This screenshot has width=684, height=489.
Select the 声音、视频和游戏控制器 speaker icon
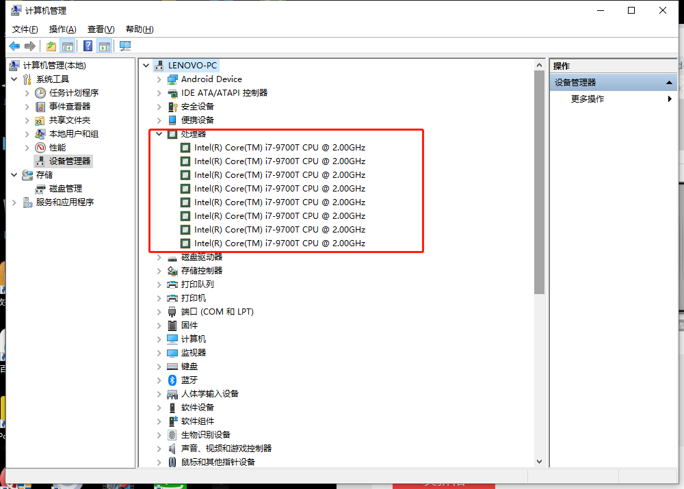pos(172,449)
